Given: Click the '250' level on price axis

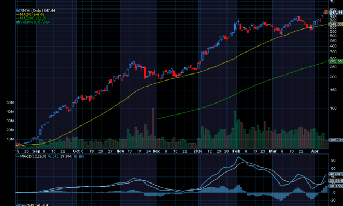Looking at the screenshot, I should [x=333, y=67].
